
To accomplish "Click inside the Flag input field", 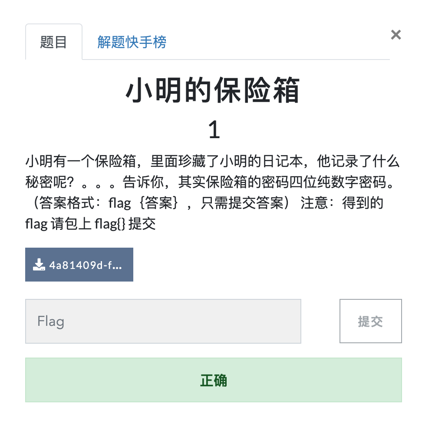I will tap(163, 321).
